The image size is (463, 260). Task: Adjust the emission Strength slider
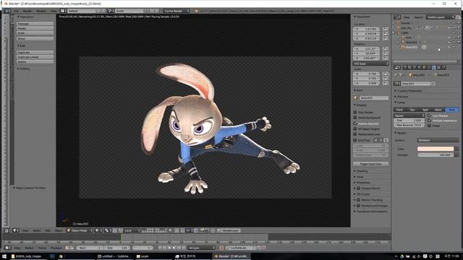click(x=436, y=155)
